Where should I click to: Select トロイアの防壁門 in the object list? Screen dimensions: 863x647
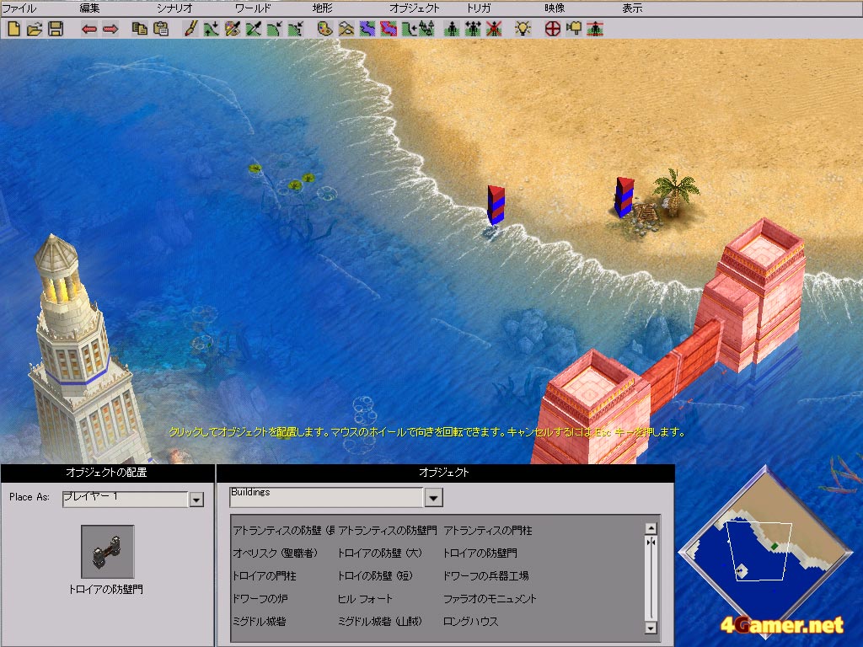480,553
